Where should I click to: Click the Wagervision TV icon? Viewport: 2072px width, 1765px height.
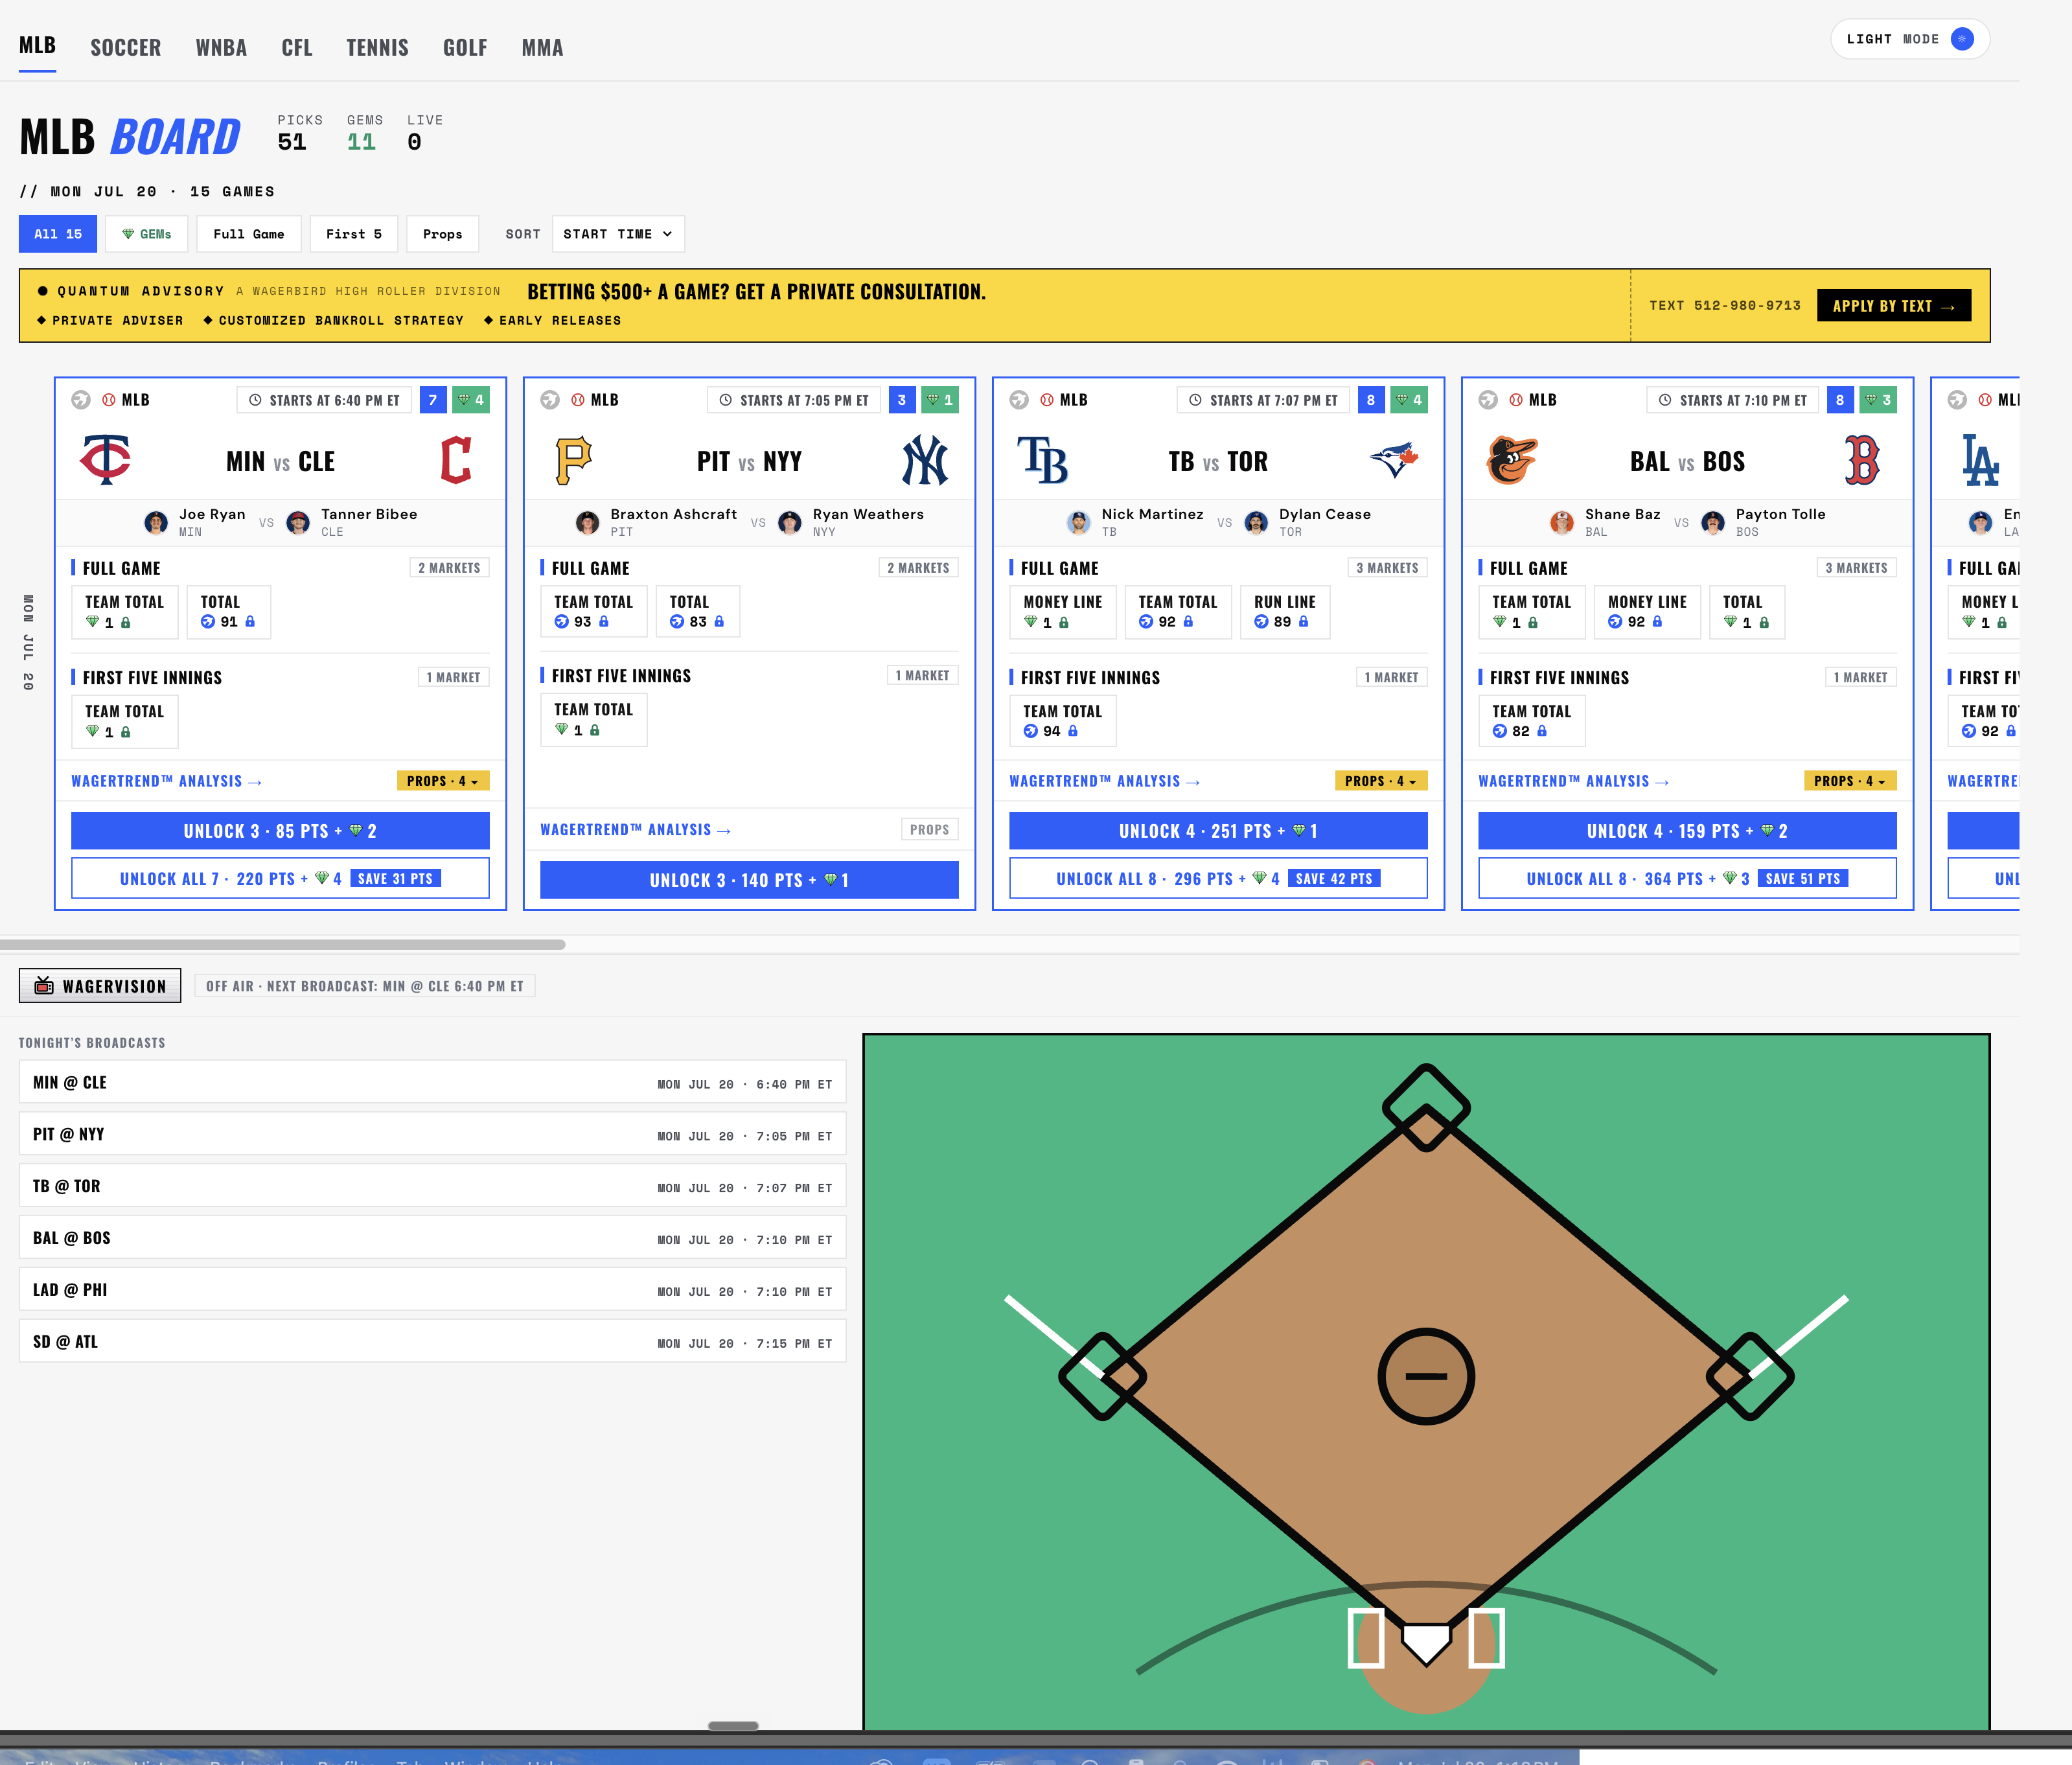44,986
